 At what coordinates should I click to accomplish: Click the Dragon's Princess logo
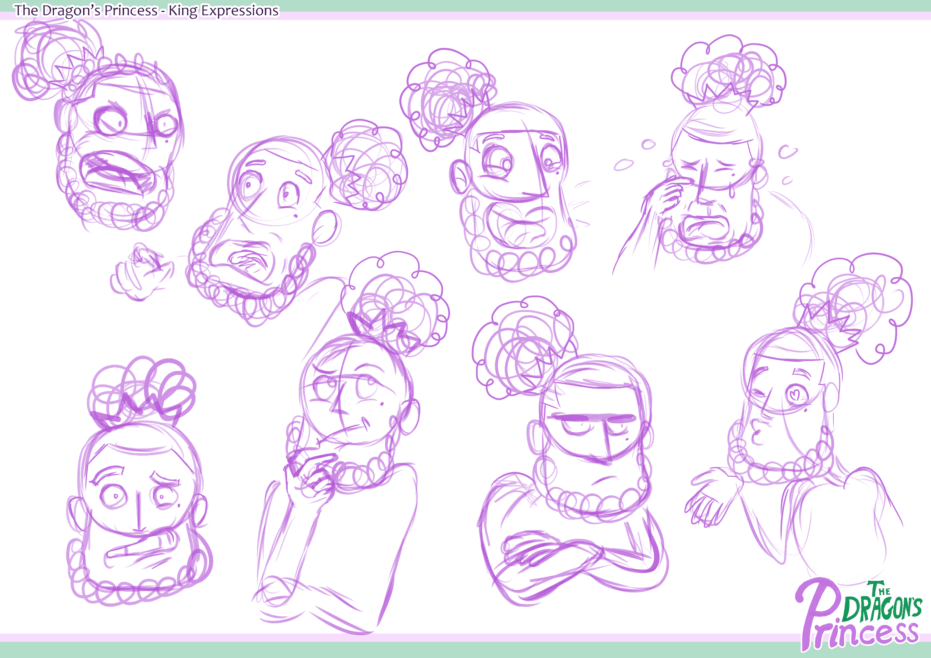point(859,616)
